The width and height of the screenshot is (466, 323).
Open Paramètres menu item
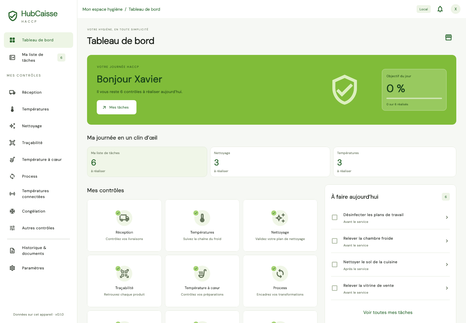click(x=39, y=268)
